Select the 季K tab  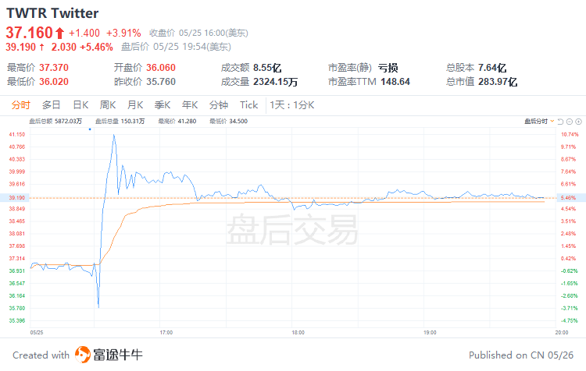coord(163,105)
